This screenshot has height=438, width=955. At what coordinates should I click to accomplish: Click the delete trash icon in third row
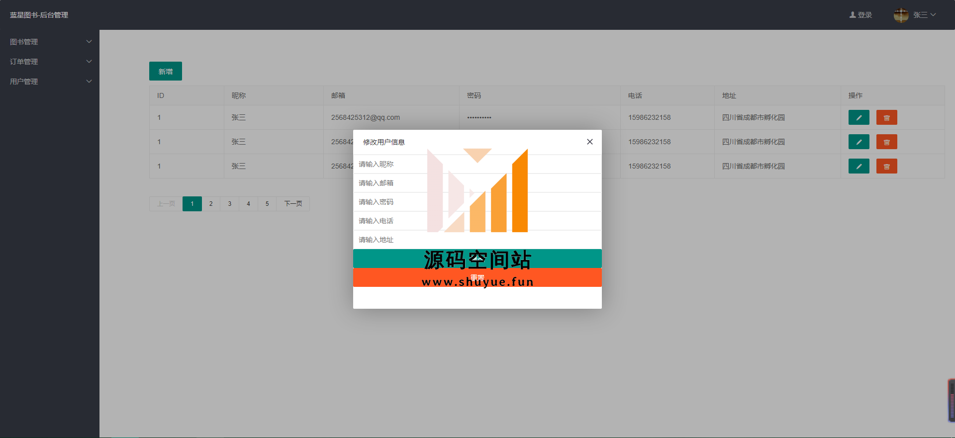886,166
